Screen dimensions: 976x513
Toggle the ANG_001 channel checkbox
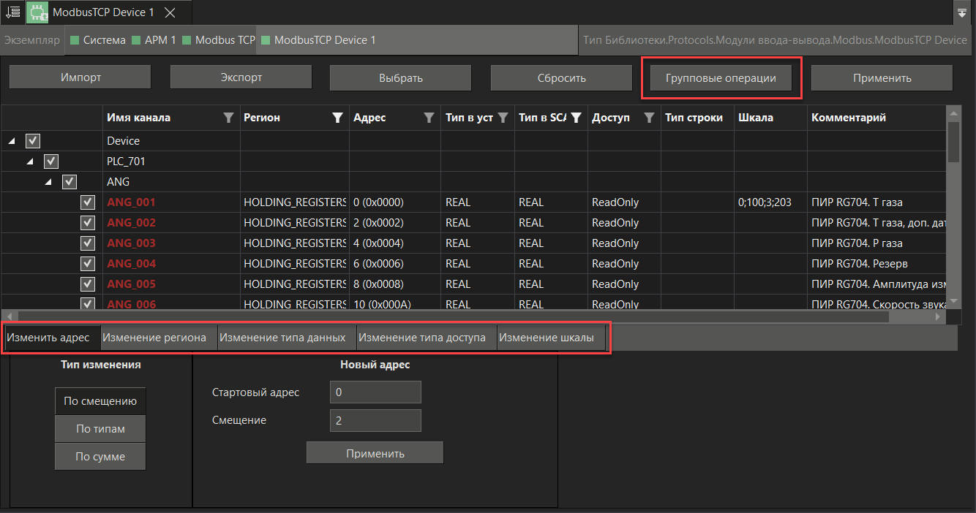87,202
